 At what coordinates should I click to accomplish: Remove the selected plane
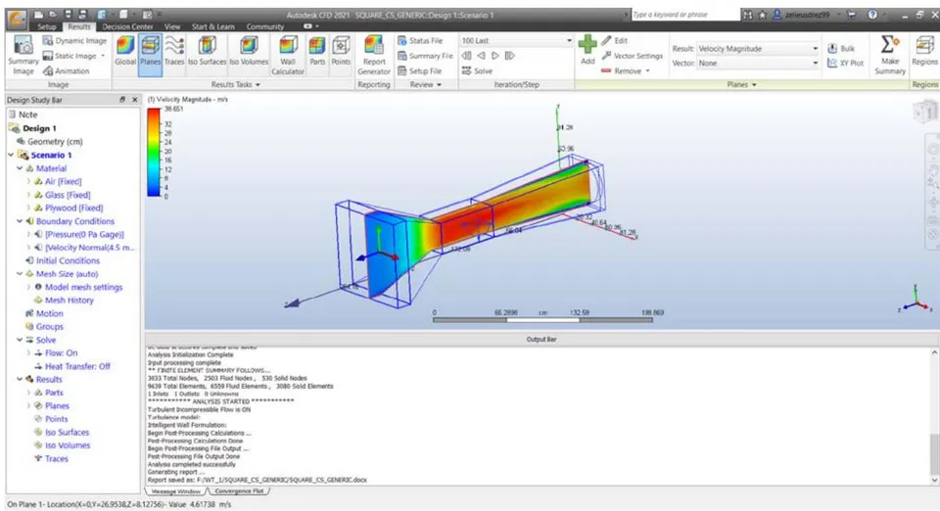(626, 70)
